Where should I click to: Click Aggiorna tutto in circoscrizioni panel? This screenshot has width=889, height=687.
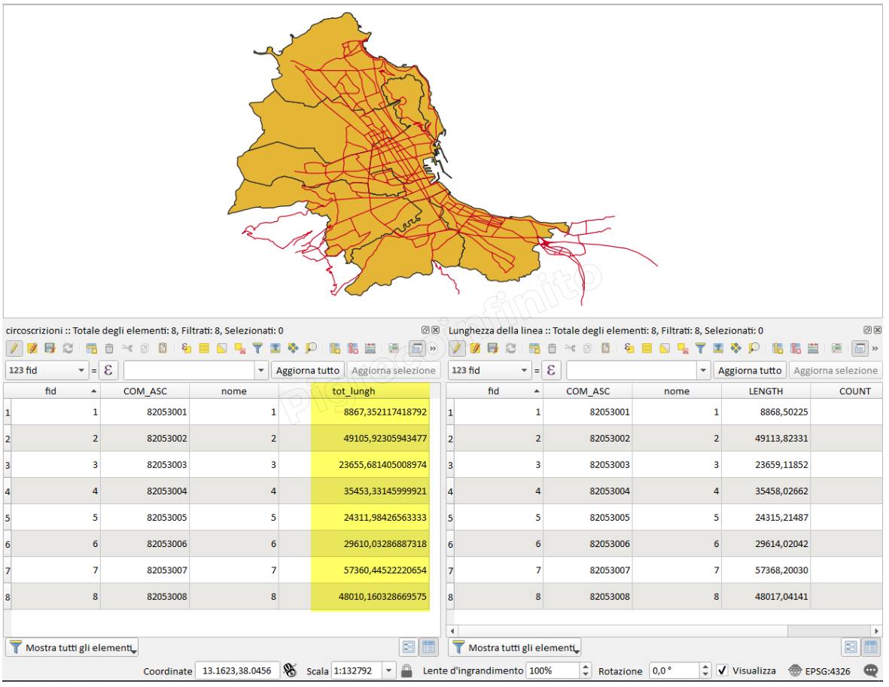click(307, 370)
